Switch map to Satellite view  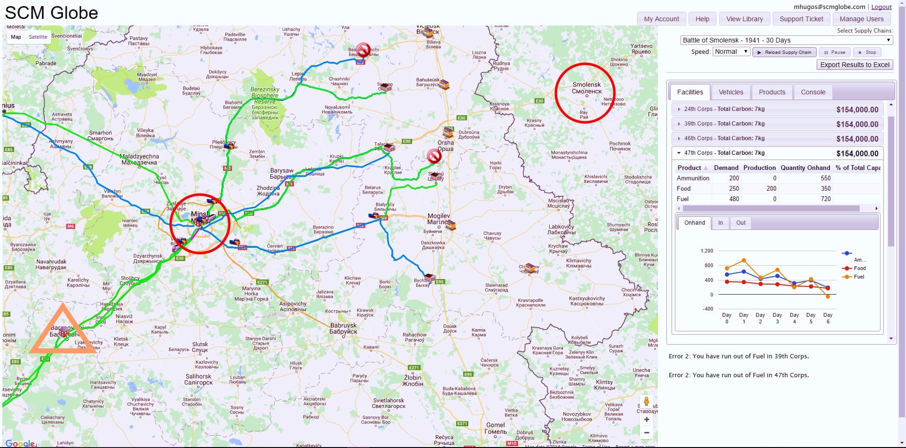(38, 37)
